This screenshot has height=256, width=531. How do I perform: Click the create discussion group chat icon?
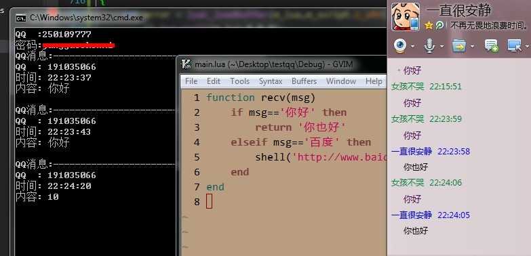[491, 45]
